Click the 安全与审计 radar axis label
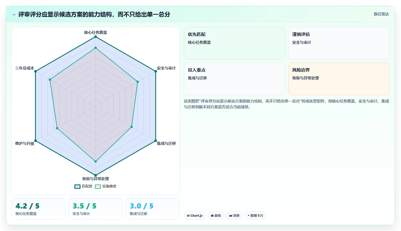 166,68
